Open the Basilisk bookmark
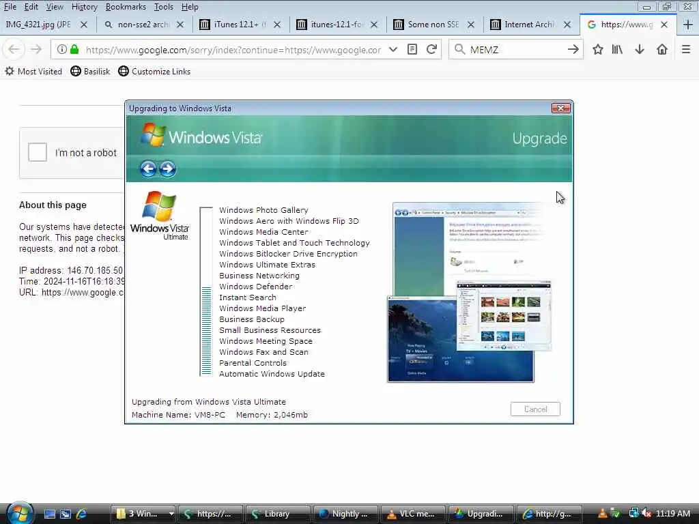This screenshot has width=699, height=524. tap(90, 71)
